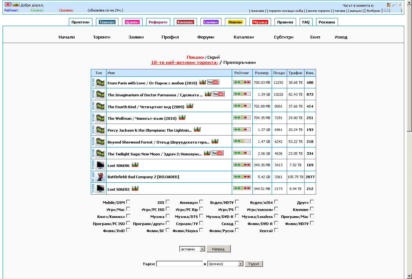Go to the Форуми menu item
The height and width of the screenshot is (279, 412).
(x=206, y=37)
